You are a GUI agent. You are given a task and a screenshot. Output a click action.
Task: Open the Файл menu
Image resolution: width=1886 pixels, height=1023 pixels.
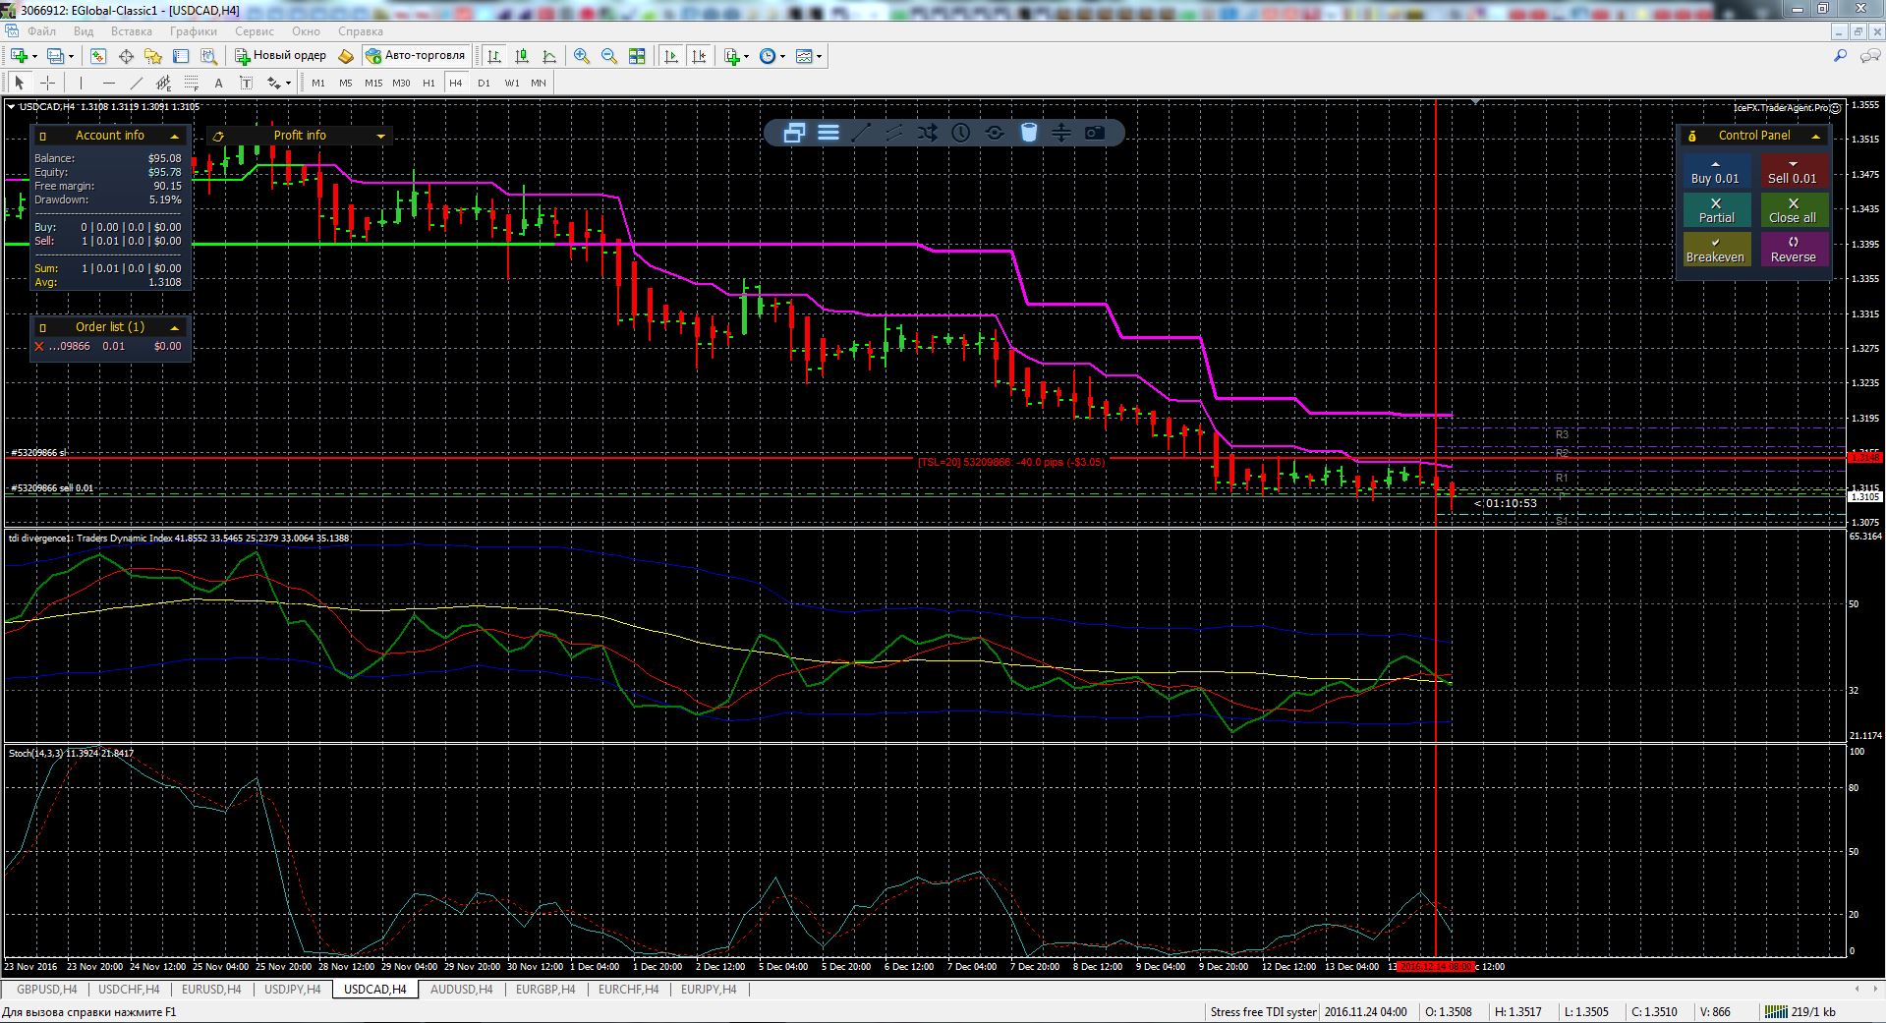41,31
